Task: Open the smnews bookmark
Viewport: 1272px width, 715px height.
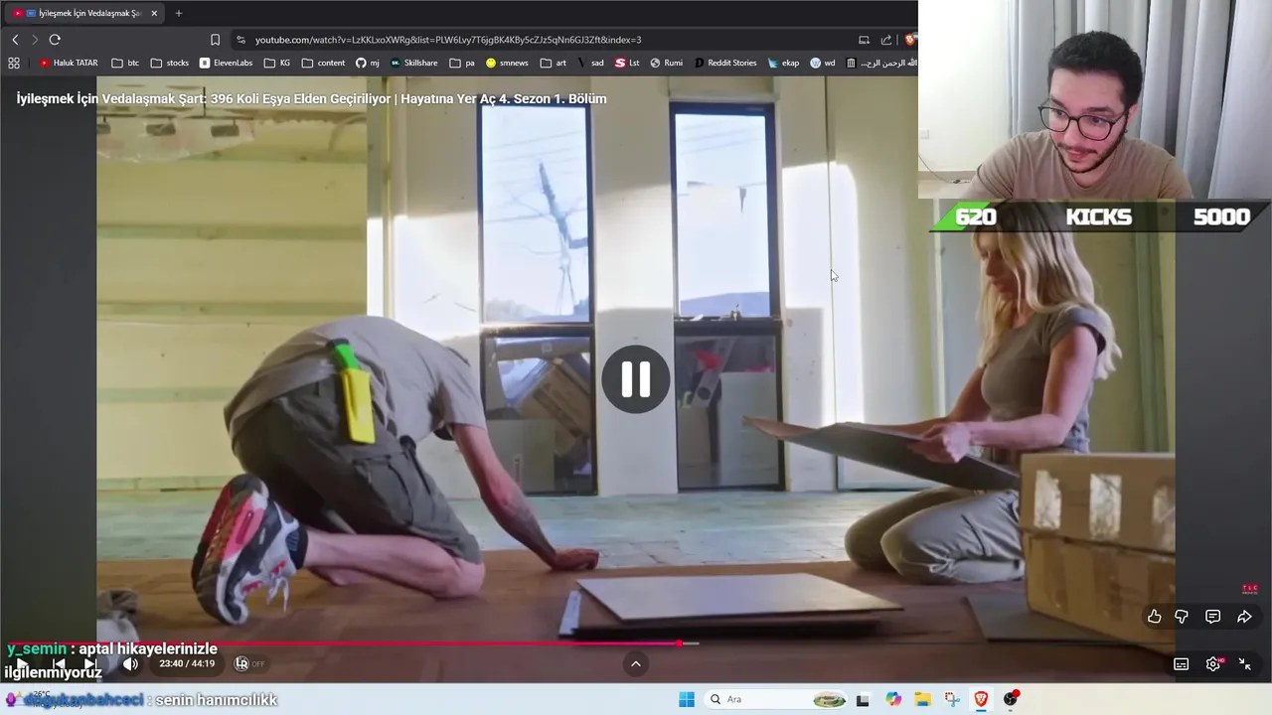Action: click(x=507, y=63)
